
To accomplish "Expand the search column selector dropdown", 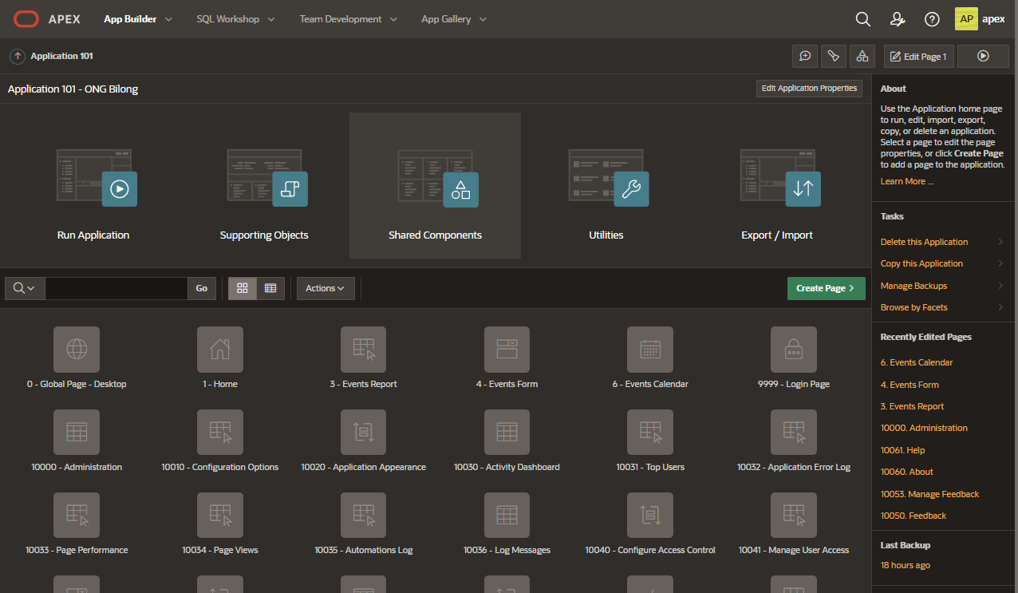I will coord(25,288).
